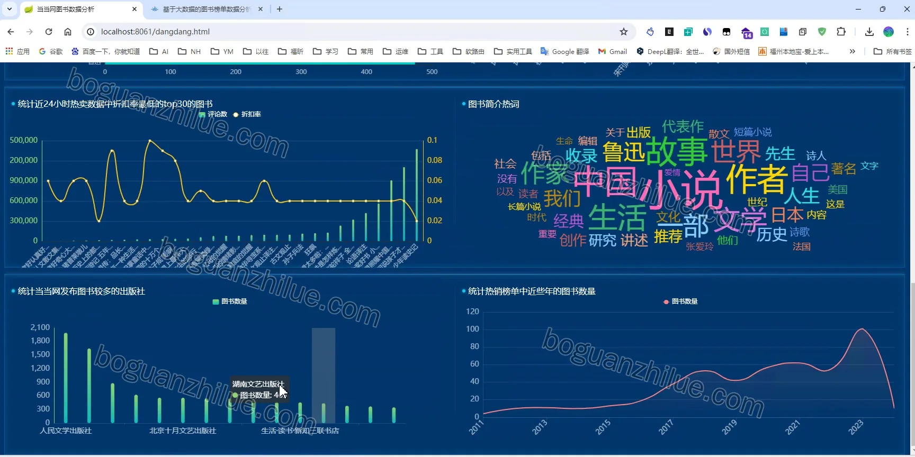Open the 百度一下 bookmark
The width and height of the screenshot is (915, 457).
click(106, 51)
